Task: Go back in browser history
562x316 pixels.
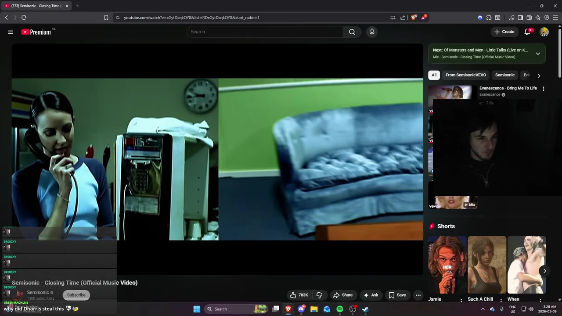Action: coord(6,18)
